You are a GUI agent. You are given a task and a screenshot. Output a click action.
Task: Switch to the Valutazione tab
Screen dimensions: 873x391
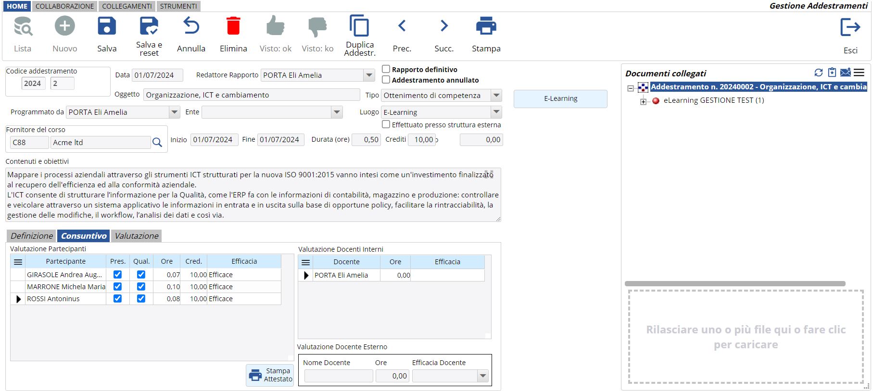[x=137, y=236]
